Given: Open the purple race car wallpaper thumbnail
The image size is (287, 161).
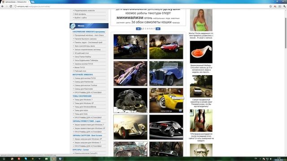Looking at the screenshot, I should pos(130,73).
